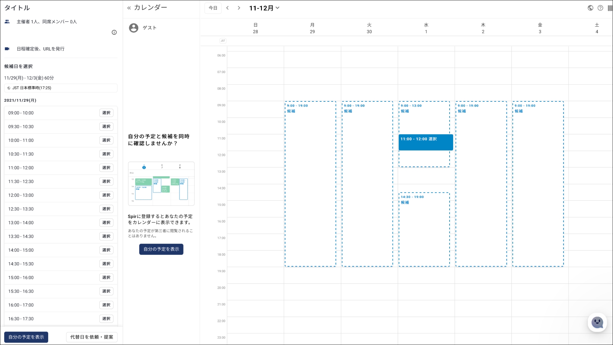Click the video camera icon beside URLを発行
The width and height of the screenshot is (613, 345).
[7, 48]
